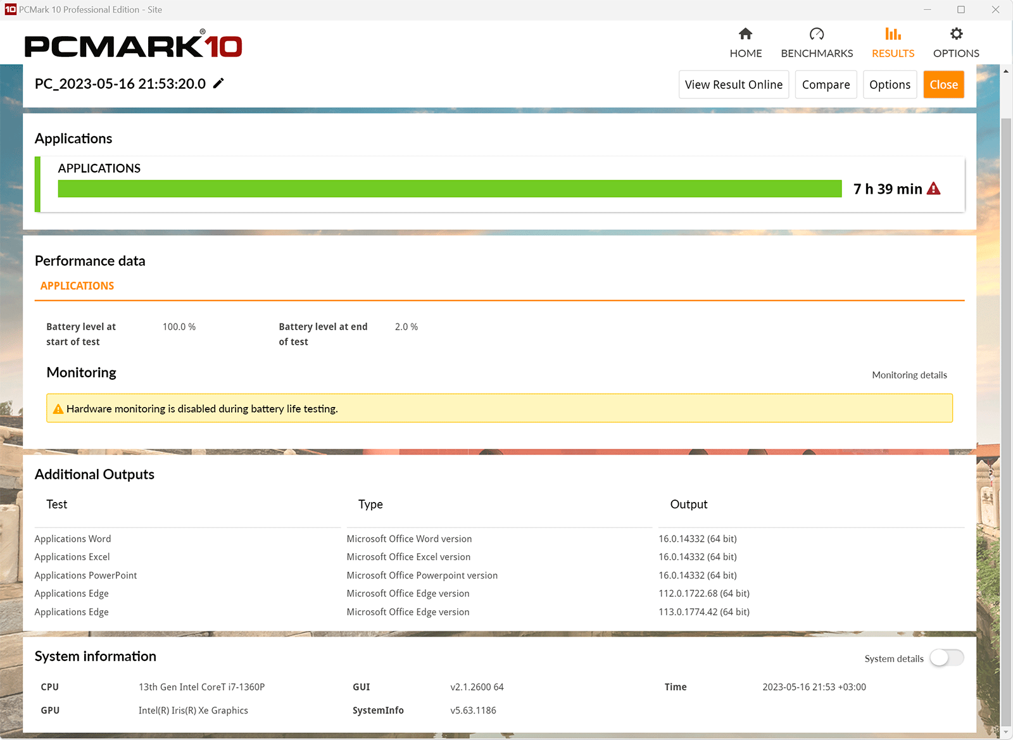This screenshot has height=740, width=1013.
Task: Click the 7 h 39 min result value
Action: [888, 189]
